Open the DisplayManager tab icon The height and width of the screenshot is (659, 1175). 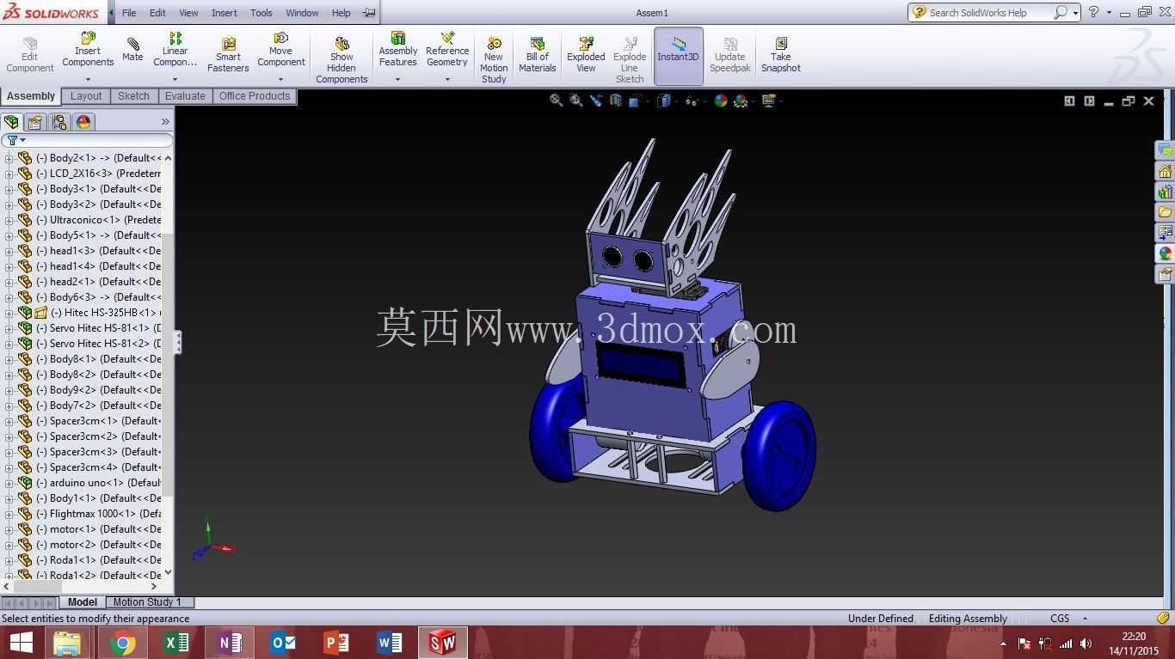[83, 122]
